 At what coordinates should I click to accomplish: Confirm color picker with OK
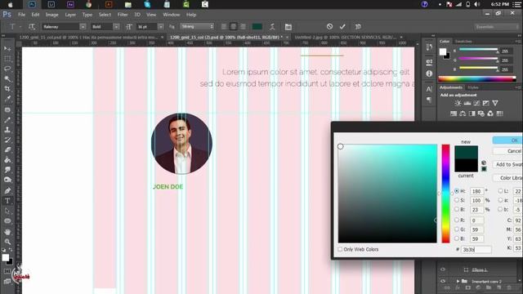click(507, 140)
